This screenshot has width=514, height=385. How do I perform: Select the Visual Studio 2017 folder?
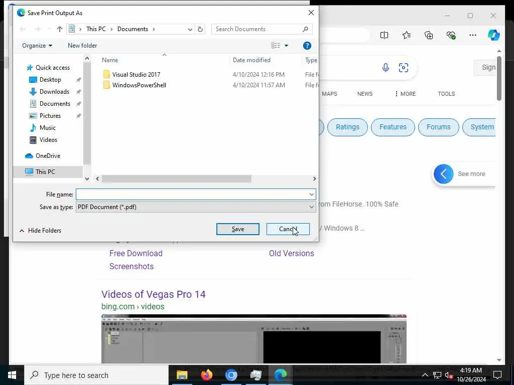click(x=136, y=74)
